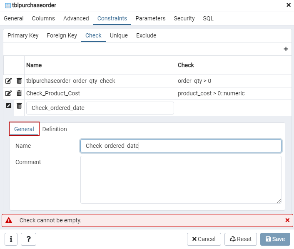Click the Save button
The height and width of the screenshot is (249, 294).
(x=275, y=239)
